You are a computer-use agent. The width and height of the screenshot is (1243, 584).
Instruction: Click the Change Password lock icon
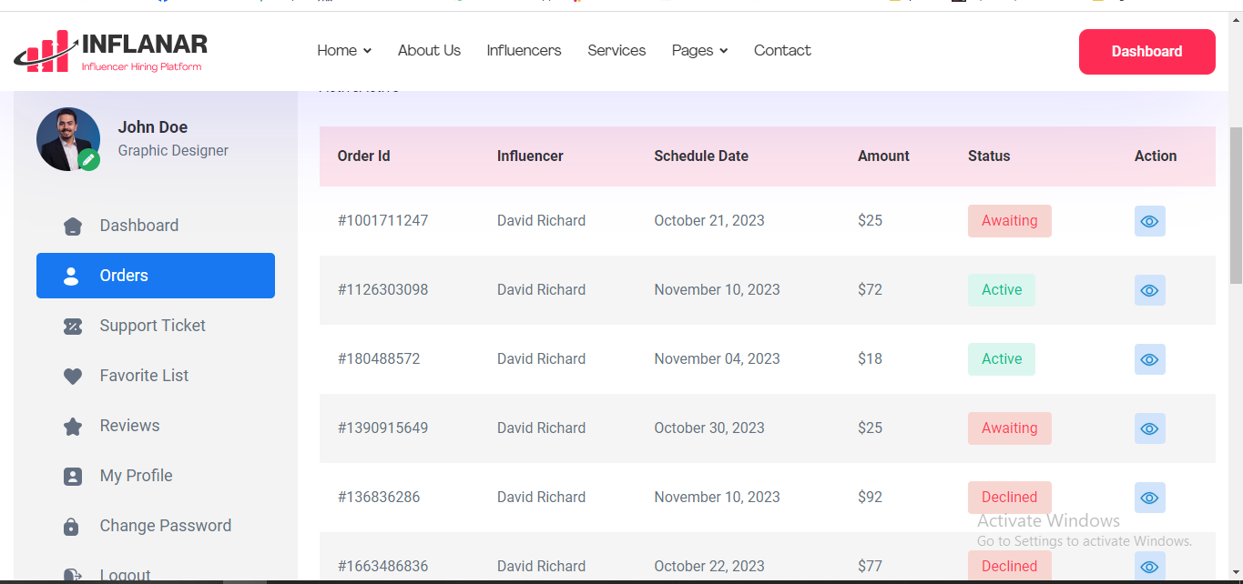point(73,527)
